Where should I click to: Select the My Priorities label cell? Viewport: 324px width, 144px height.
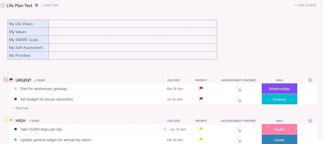pos(28,55)
